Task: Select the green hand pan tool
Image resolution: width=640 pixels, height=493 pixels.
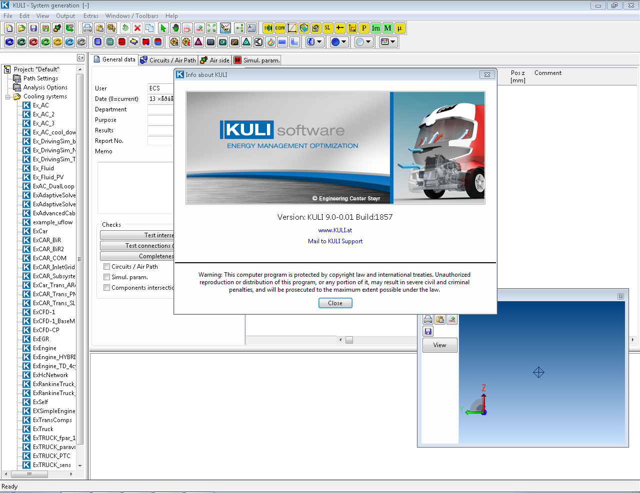Action: 175,28
